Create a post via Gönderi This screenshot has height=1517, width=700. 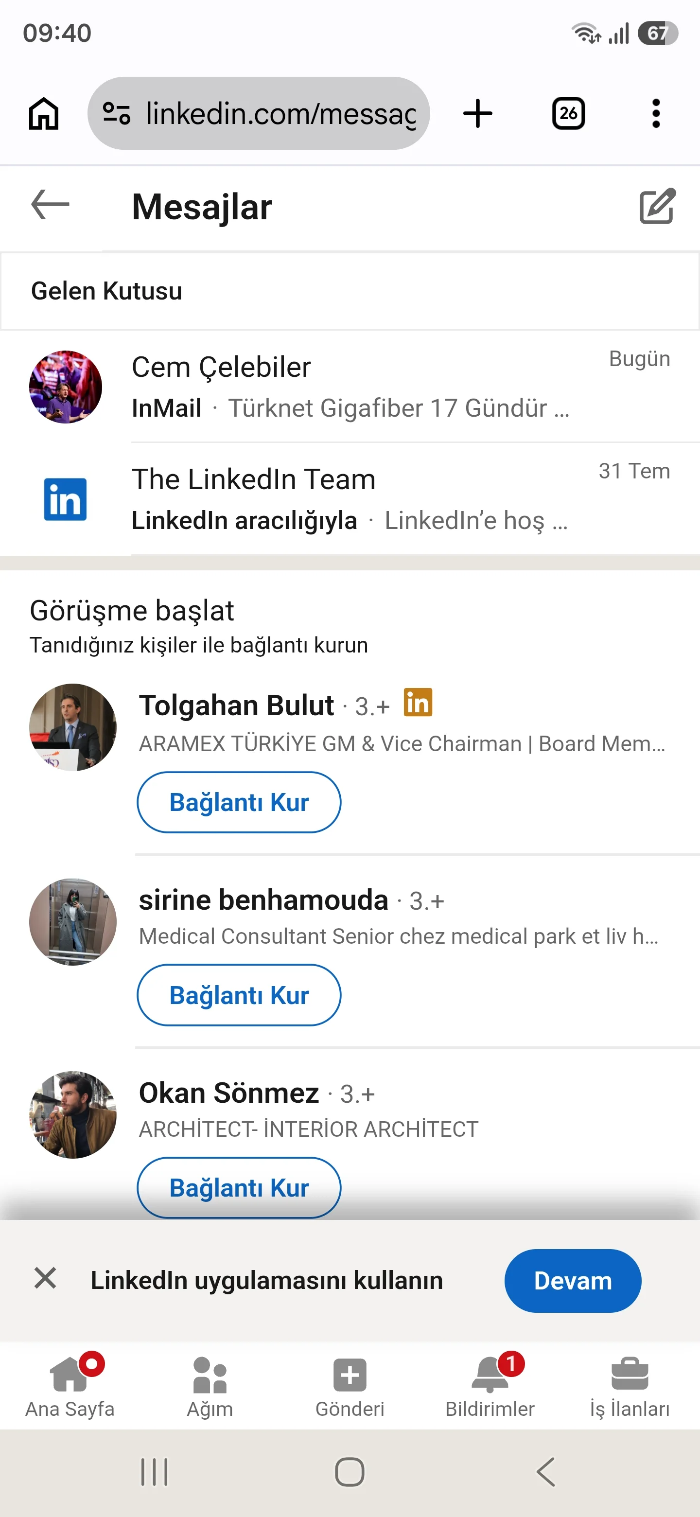pos(350,1386)
